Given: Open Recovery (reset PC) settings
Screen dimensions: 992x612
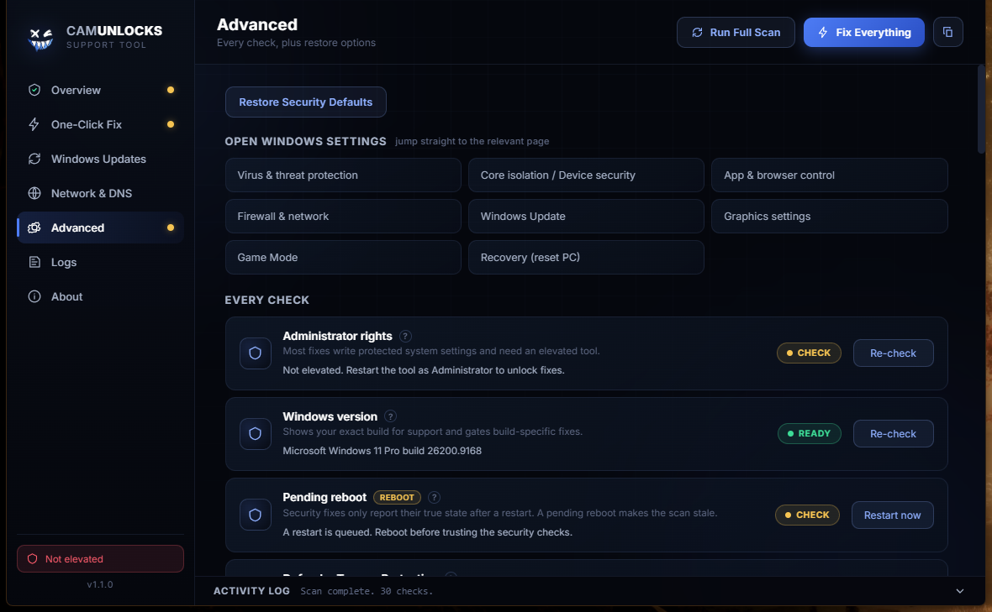Looking at the screenshot, I should click(x=586, y=257).
